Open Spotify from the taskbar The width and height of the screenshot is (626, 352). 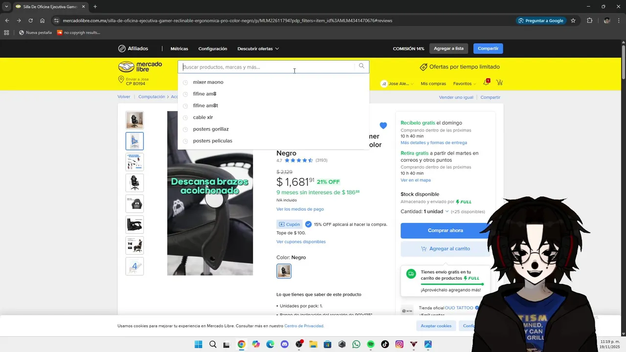point(371,344)
